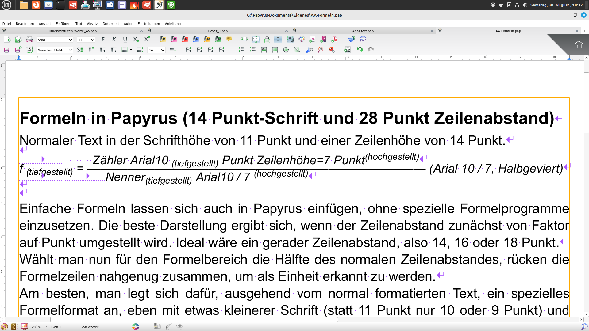Open the color palette icon

pos(302,39)
